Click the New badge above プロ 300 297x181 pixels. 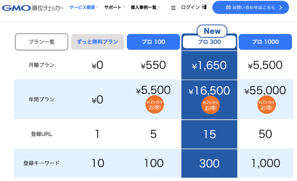[x=212, y=31]
